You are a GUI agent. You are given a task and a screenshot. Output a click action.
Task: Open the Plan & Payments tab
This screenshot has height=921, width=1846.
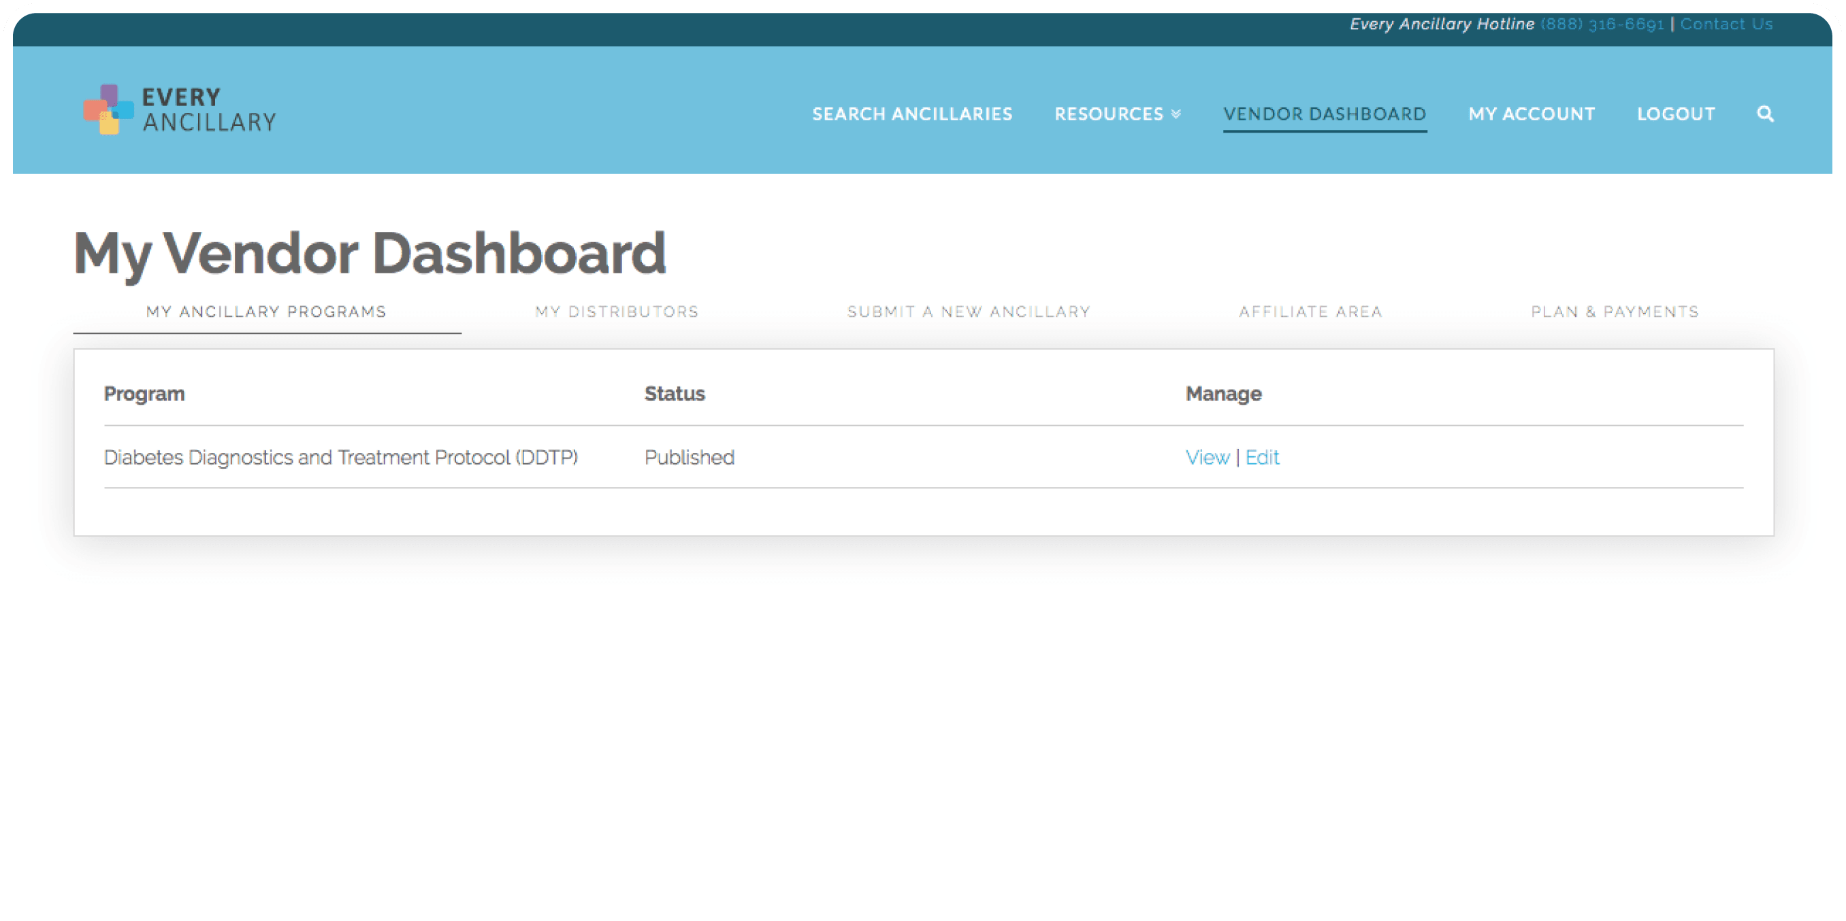coord(1615,312)
